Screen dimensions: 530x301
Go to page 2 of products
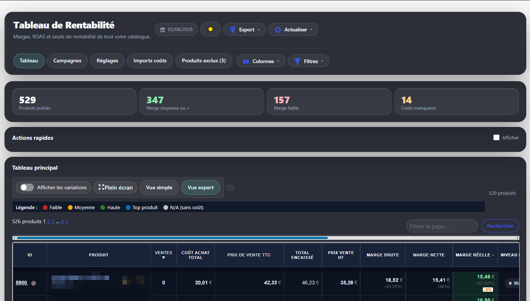click(49, 222)
